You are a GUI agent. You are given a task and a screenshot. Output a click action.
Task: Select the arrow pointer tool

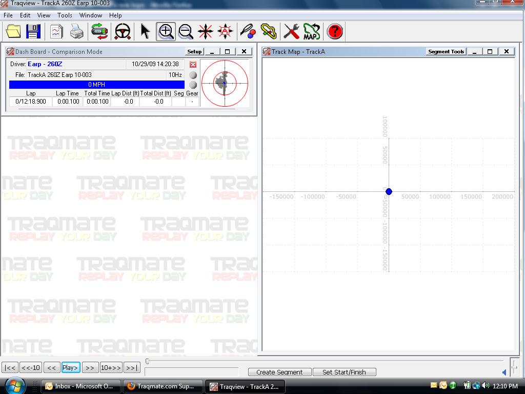[x=145, y=31]
